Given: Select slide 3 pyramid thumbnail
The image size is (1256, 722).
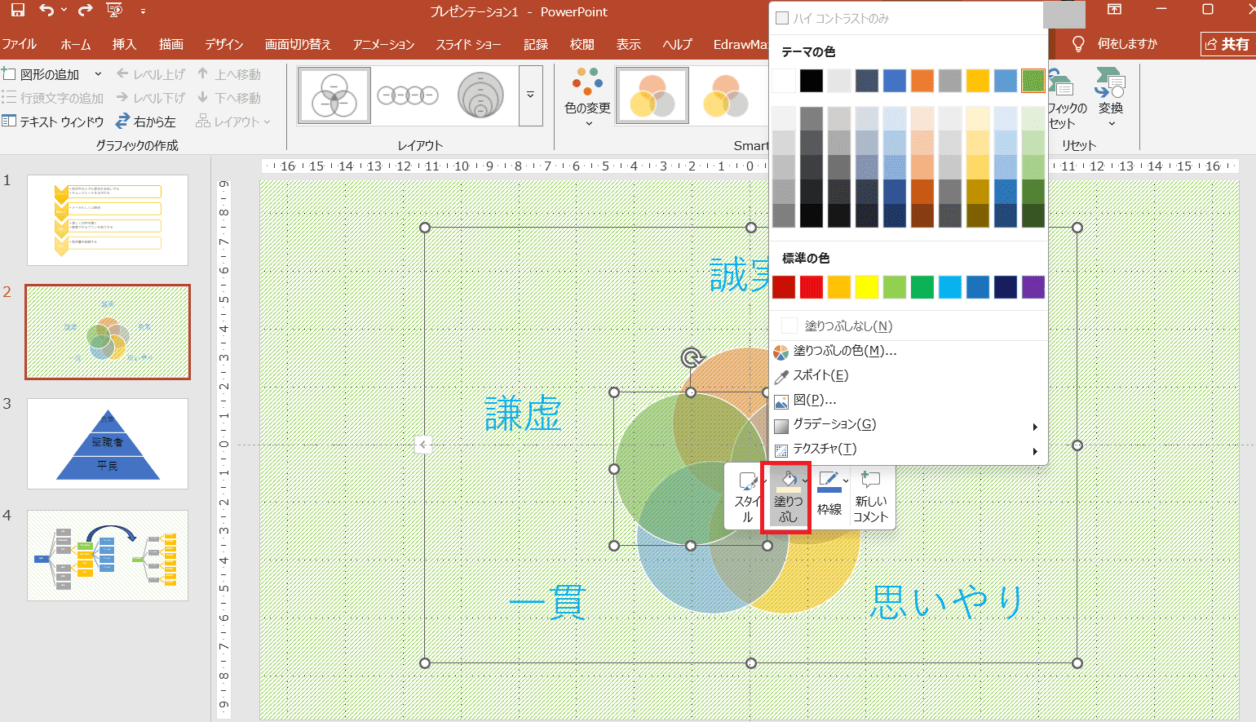Looking at the screenshot, I should [x=108, y=444].
